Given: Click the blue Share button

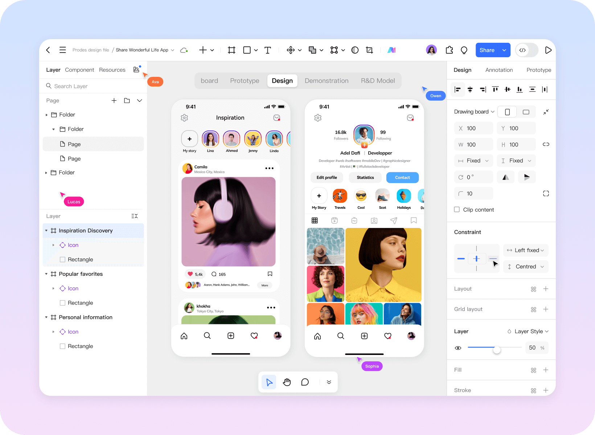Looking at the screenshot, I should [487, 50].
